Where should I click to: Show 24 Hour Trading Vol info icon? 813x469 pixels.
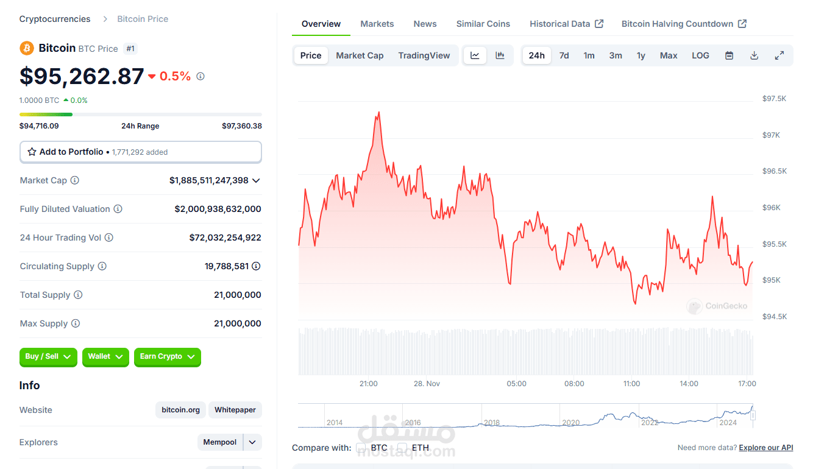(108, 238)
